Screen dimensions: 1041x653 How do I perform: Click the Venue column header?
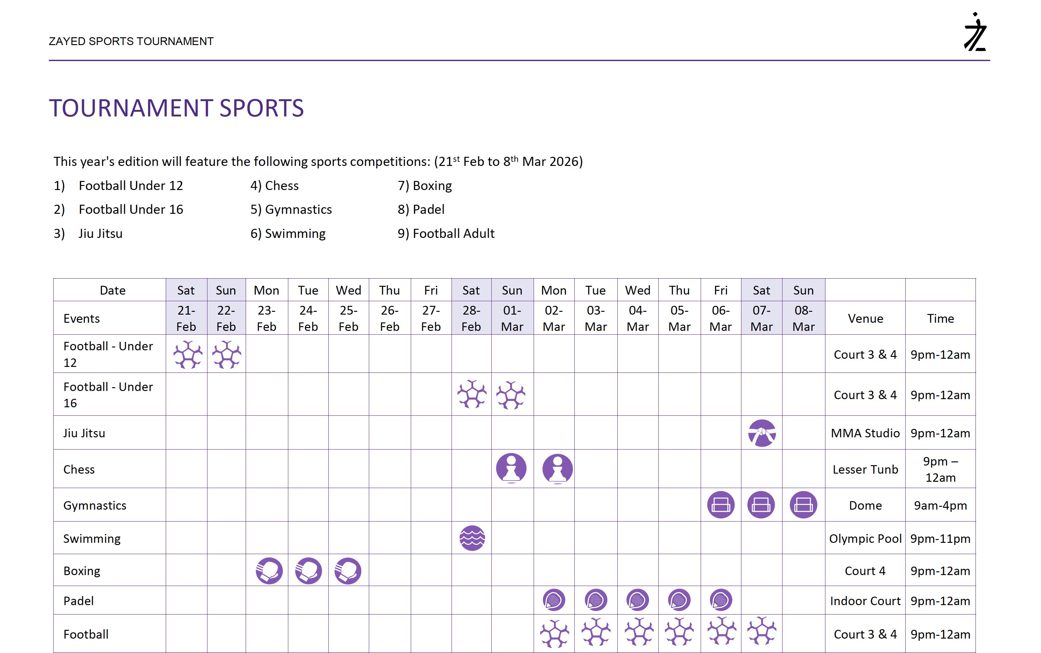[x=865, y=319]
